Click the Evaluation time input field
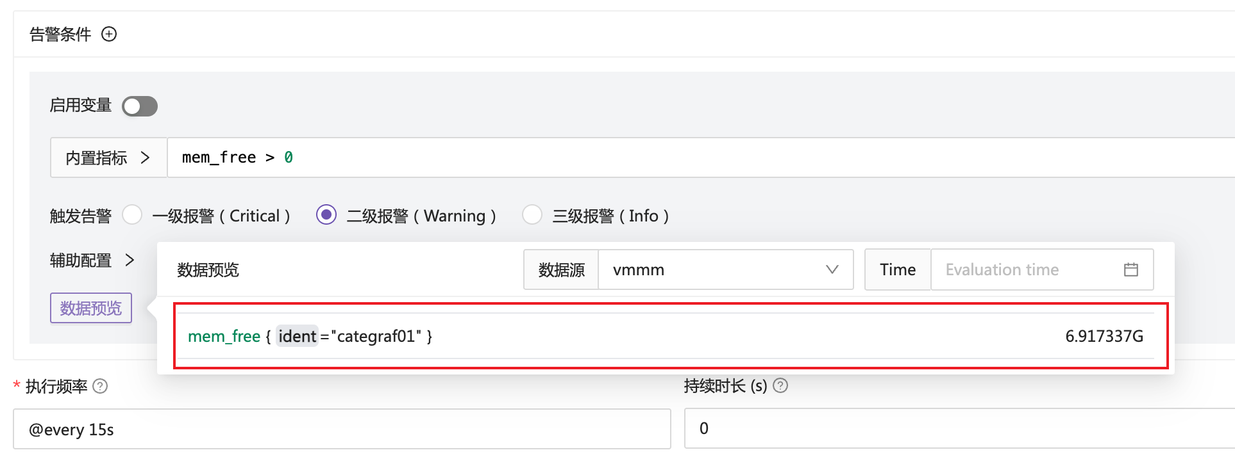 click(1026, 269)
